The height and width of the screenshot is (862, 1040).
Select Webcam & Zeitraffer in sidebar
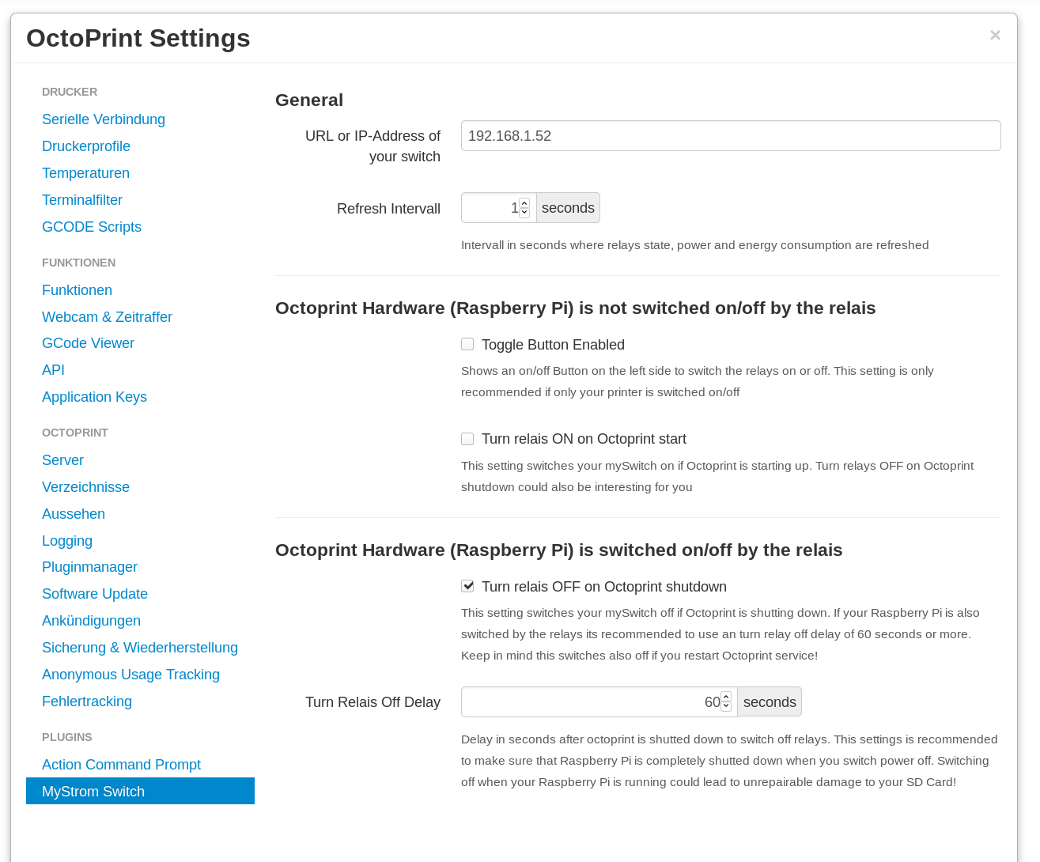coord(107,317)
